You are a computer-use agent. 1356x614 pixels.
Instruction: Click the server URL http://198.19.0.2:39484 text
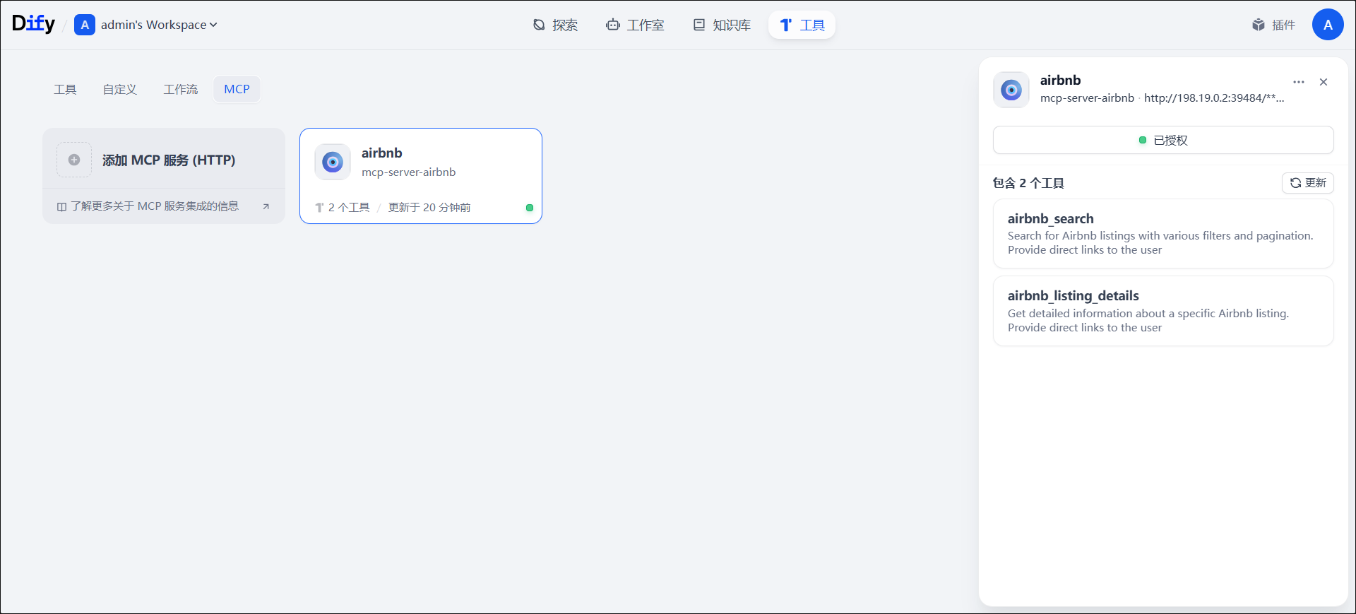[1214, 98]
